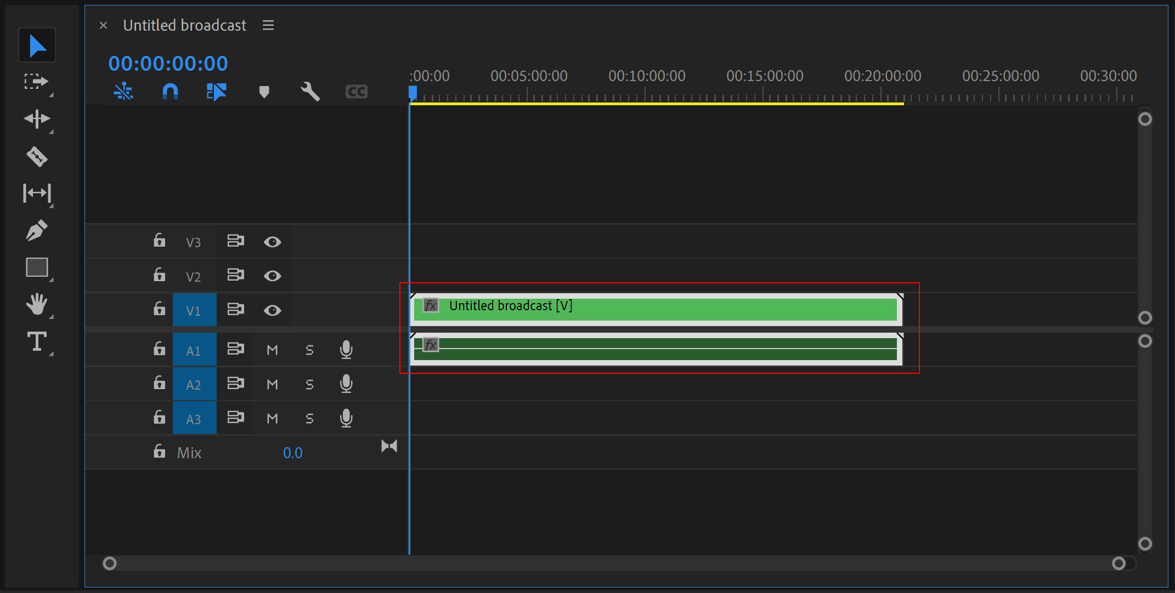This screenshot has width=1175, height=593.
Task: Toggle lock on track V1
Action: point(159,309)
